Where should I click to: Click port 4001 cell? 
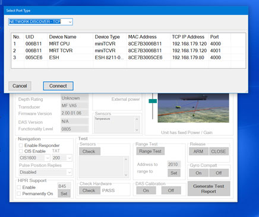[216, 50]
